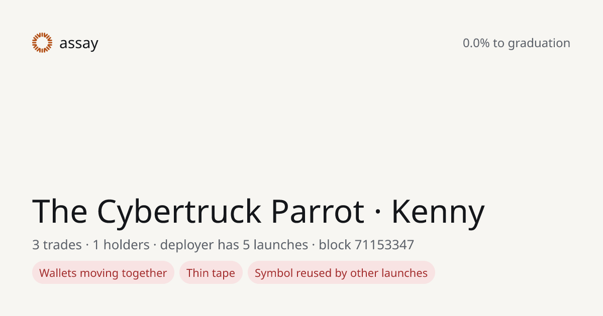The width and height of the screenshot is (603, 316).
Task: Open the assay wordmark home link
Action: tap(79, 44)
